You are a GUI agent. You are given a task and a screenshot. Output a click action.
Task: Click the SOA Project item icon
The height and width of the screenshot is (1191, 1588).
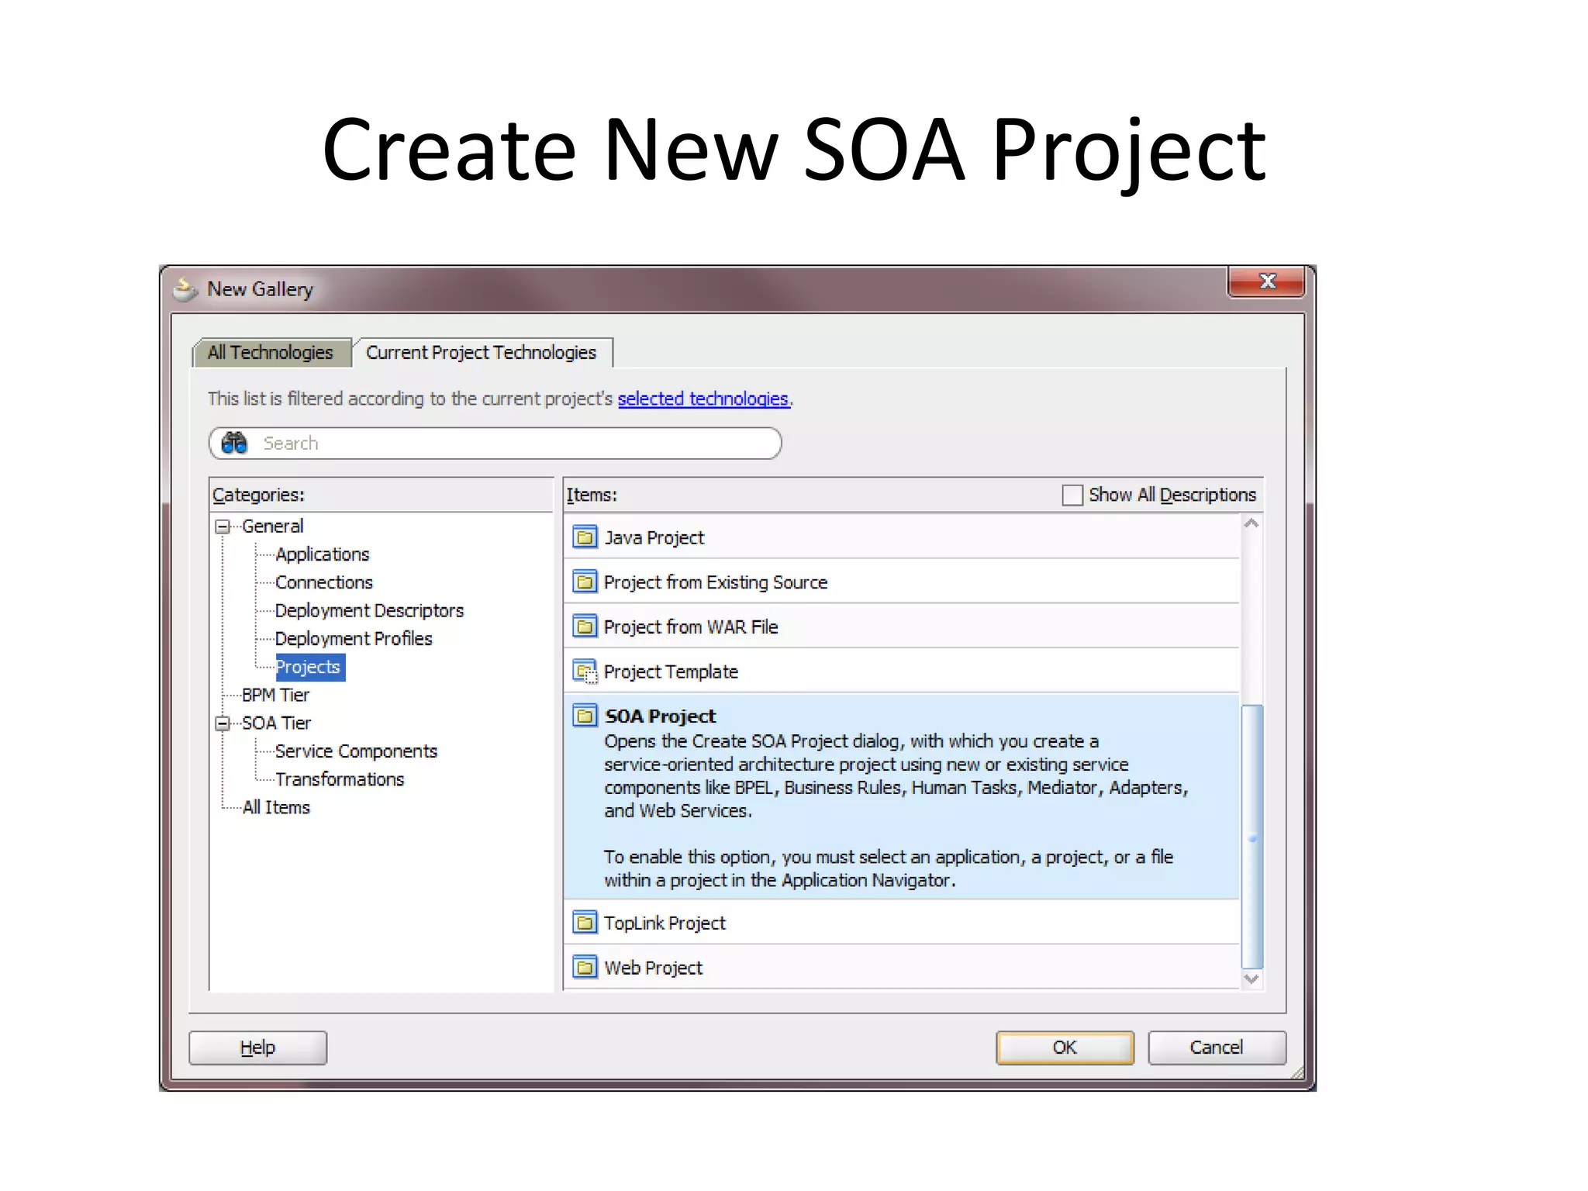click(585, 716)
